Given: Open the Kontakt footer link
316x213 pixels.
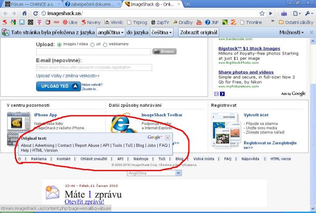Looking at the screenshot, I should (64, 159).
